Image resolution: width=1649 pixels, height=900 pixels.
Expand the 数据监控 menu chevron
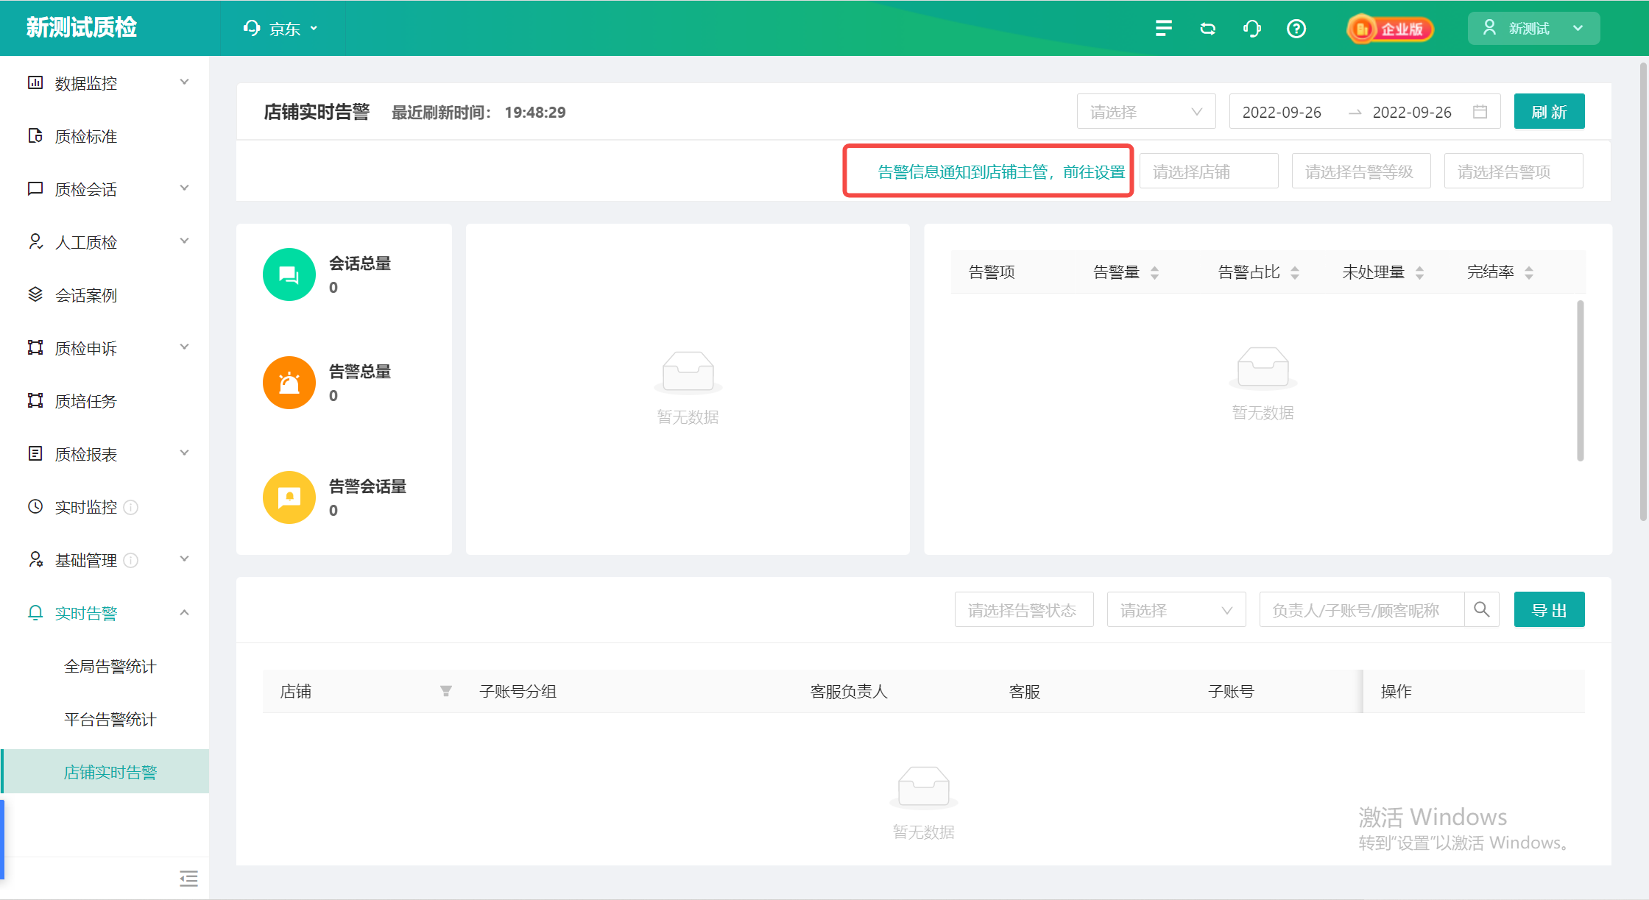click(x=185, y=82)
